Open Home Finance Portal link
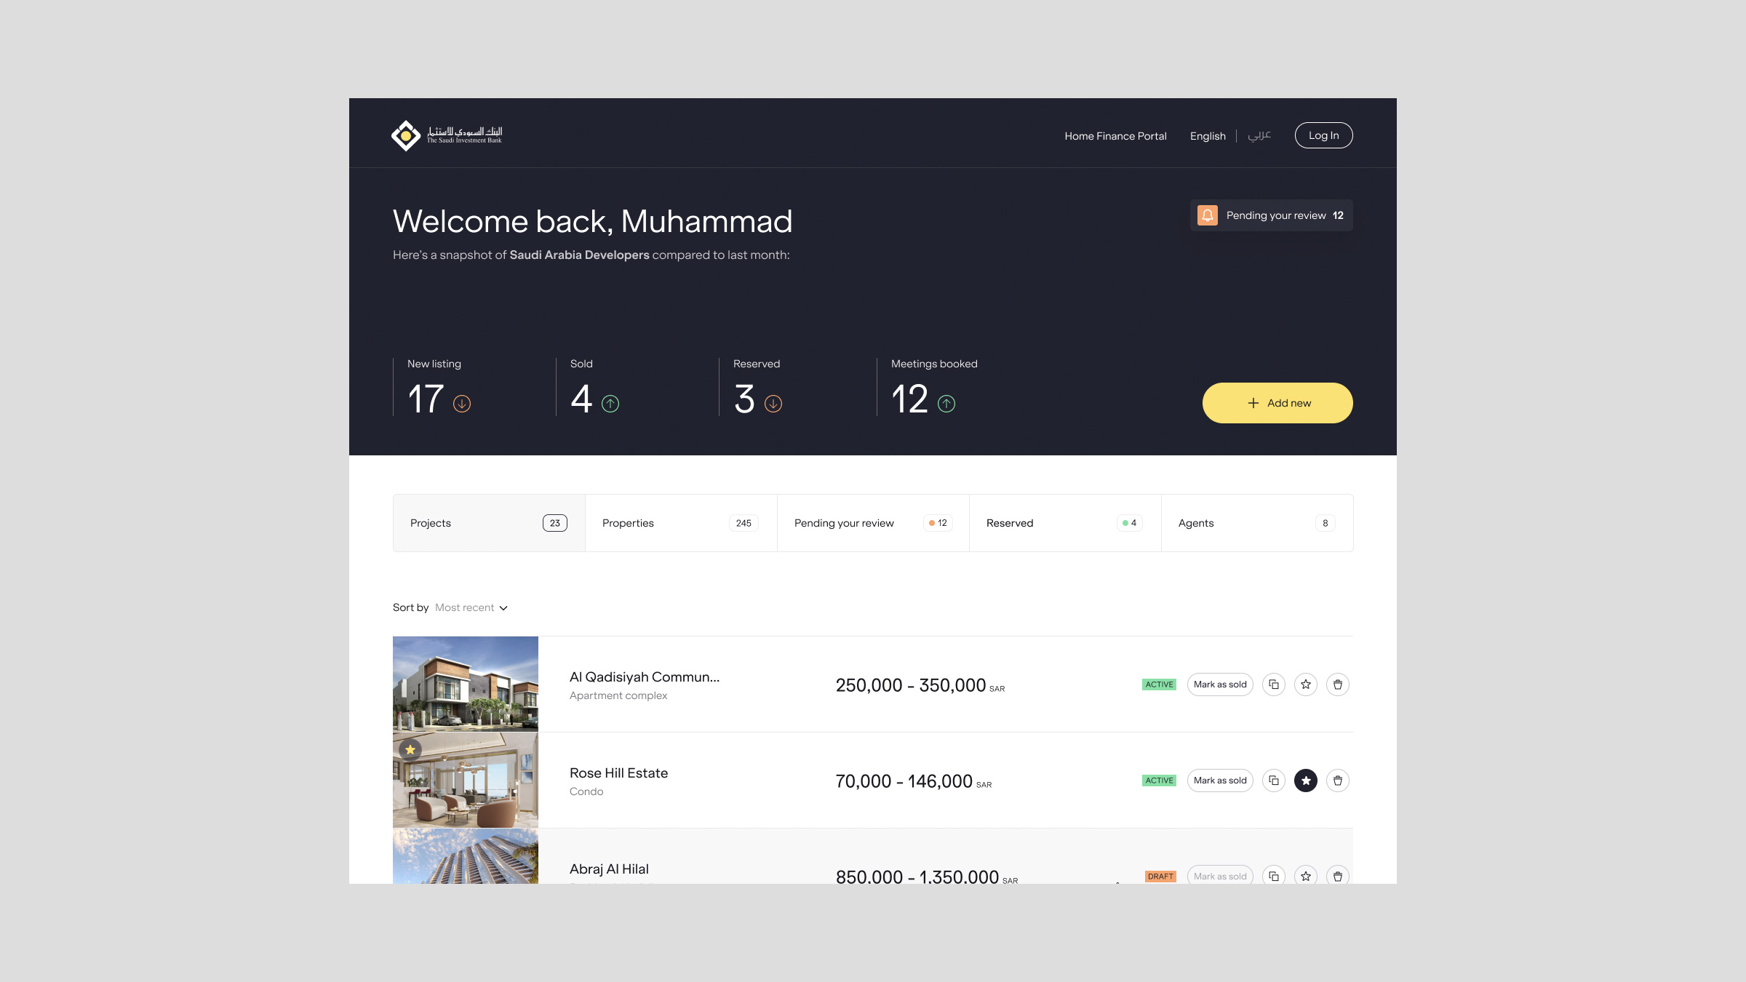 coord(1115,136)
